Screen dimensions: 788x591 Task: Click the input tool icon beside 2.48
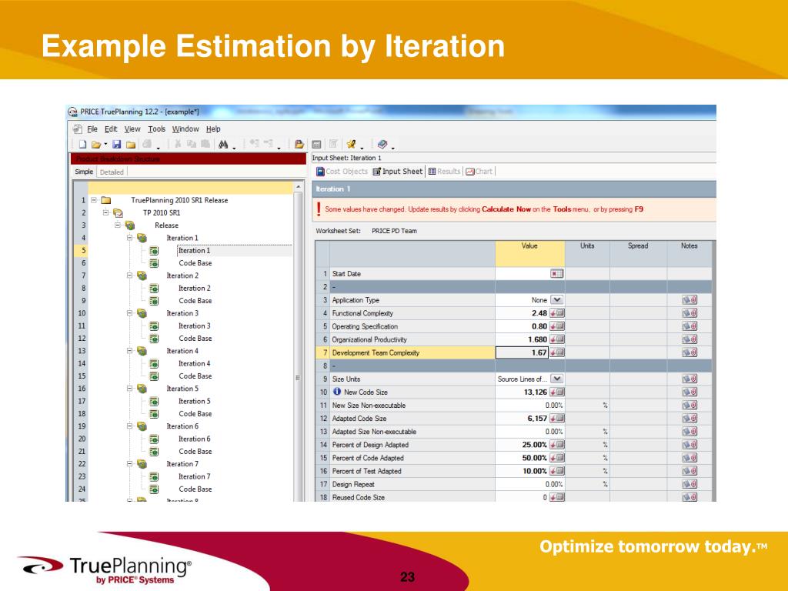coord(557,313)
